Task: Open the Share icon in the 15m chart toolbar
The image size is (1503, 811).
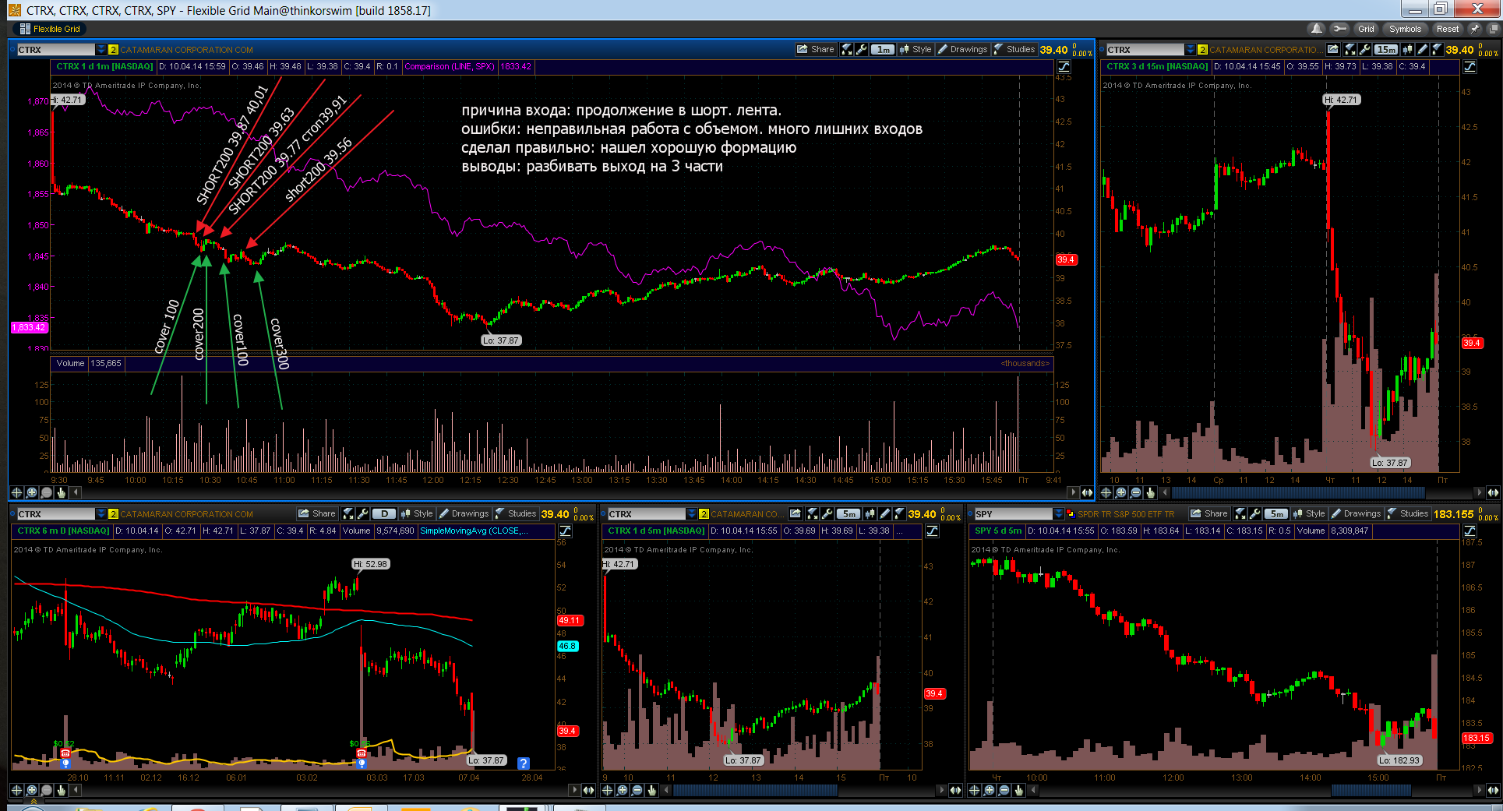Action: 1333,49
